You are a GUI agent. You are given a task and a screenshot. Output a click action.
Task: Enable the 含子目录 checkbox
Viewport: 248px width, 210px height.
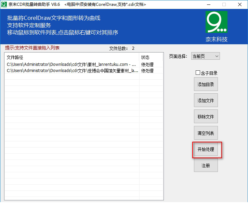(x=198, y=73)
